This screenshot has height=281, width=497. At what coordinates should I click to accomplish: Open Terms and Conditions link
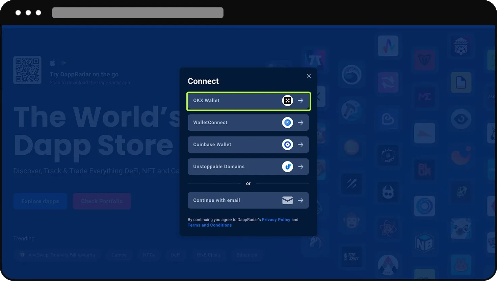(210, 225)
